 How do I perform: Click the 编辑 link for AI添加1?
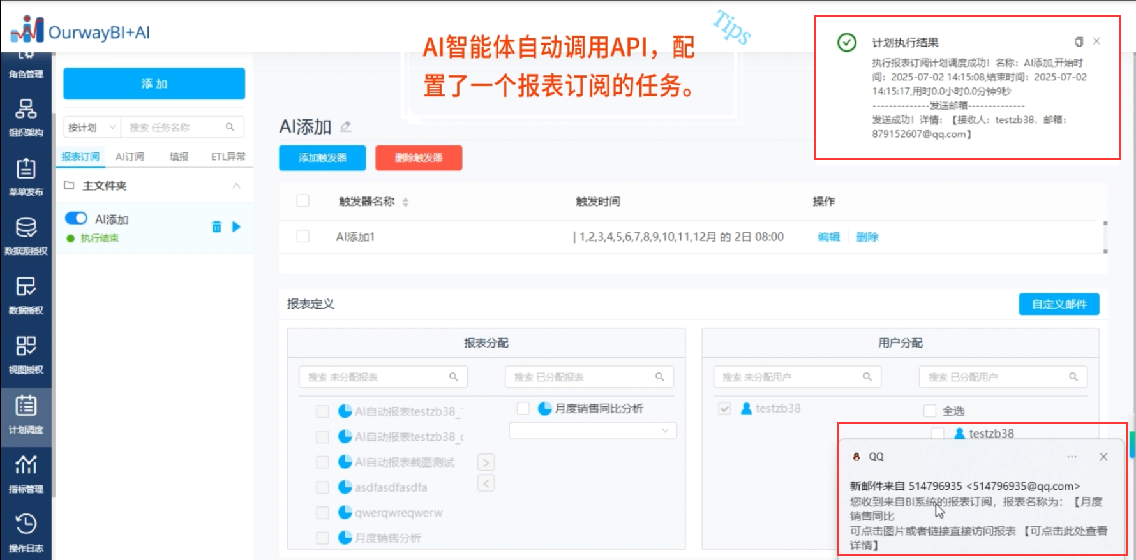pyautogui.click(x=828, y=237)
